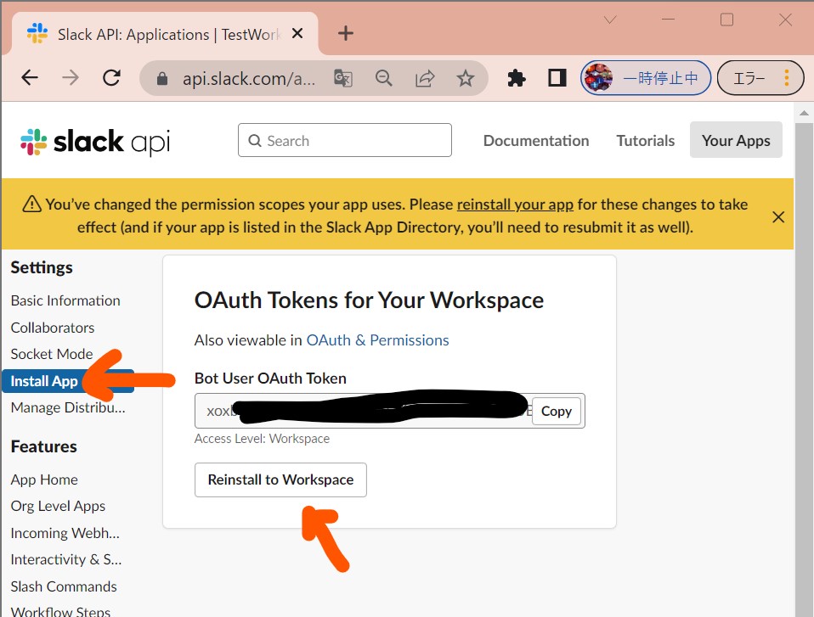Click the address bar URL api.slack.com

point(248,79)
